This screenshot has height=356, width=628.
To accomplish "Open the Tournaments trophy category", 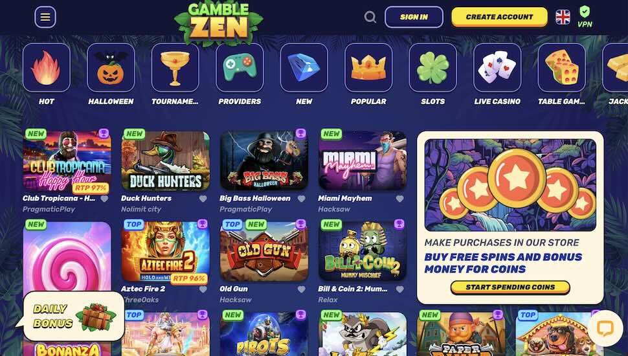I will click(175, 68).
